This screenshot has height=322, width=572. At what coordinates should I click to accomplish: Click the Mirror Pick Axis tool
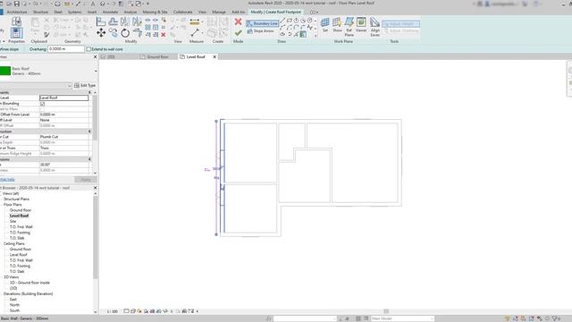pyautogui.click(x=125, y=21)
